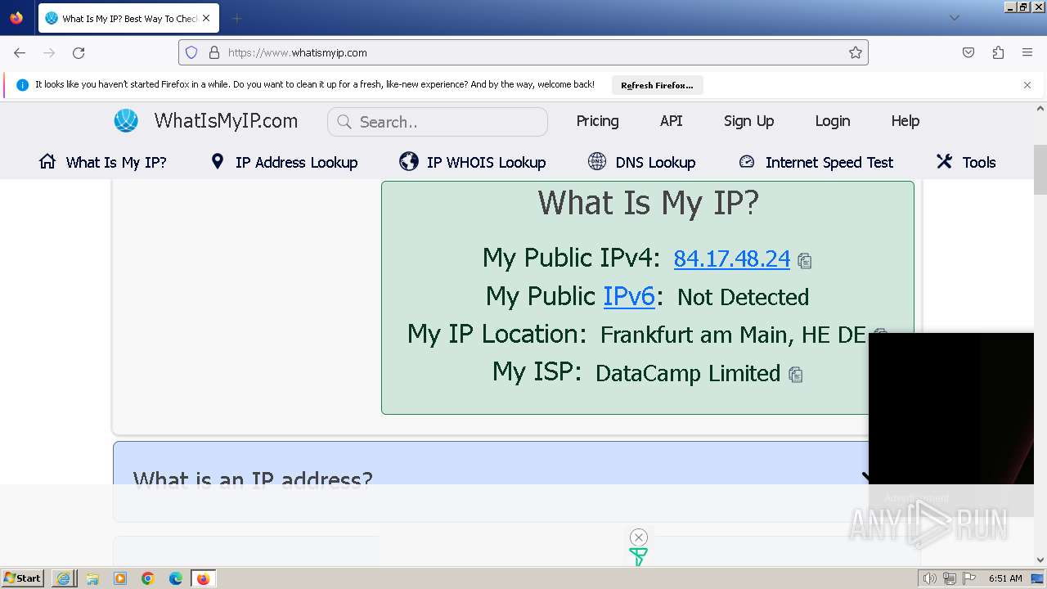The width and height of the screenshot is (1047, 589).
Task: Open media player from taskbar
Action: (x=120, y=578)
